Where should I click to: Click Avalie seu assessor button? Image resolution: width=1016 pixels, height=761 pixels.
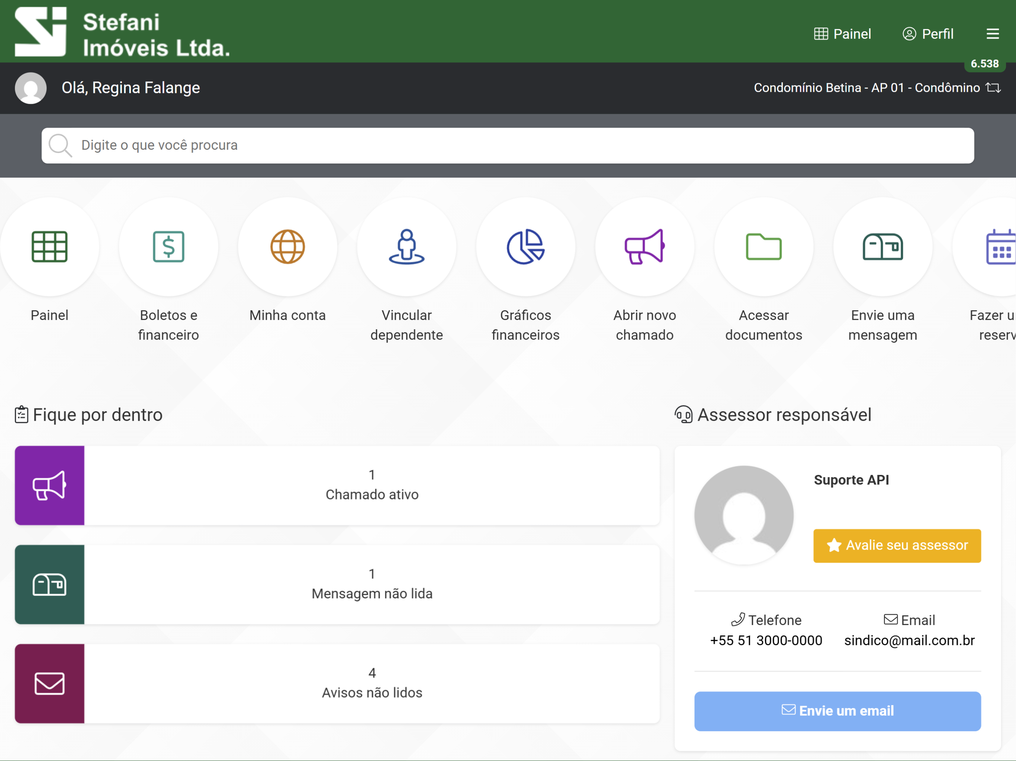(897, 545)
